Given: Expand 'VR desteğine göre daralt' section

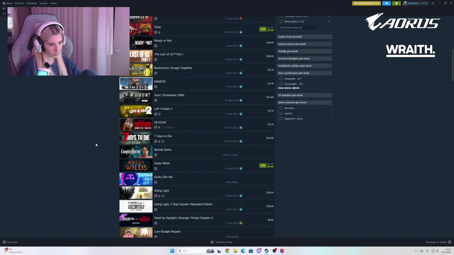Looking at the screenshot, I should 304,95.
